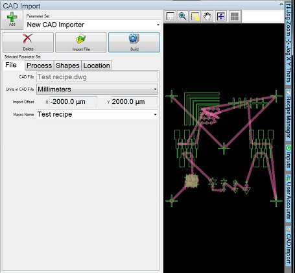Pin the CAD Import panel

point(281,5)
